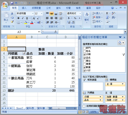
Task: Collapse the 紙製品 group
Action: (9, 66)
